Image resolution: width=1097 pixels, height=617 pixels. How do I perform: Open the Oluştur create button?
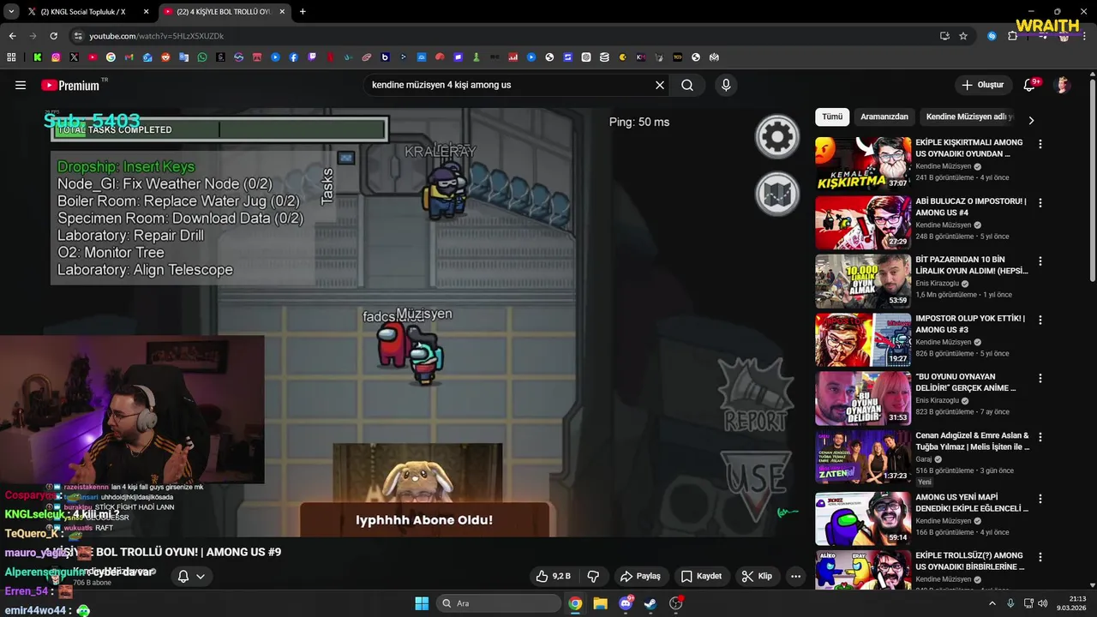(x=982, y=85)
